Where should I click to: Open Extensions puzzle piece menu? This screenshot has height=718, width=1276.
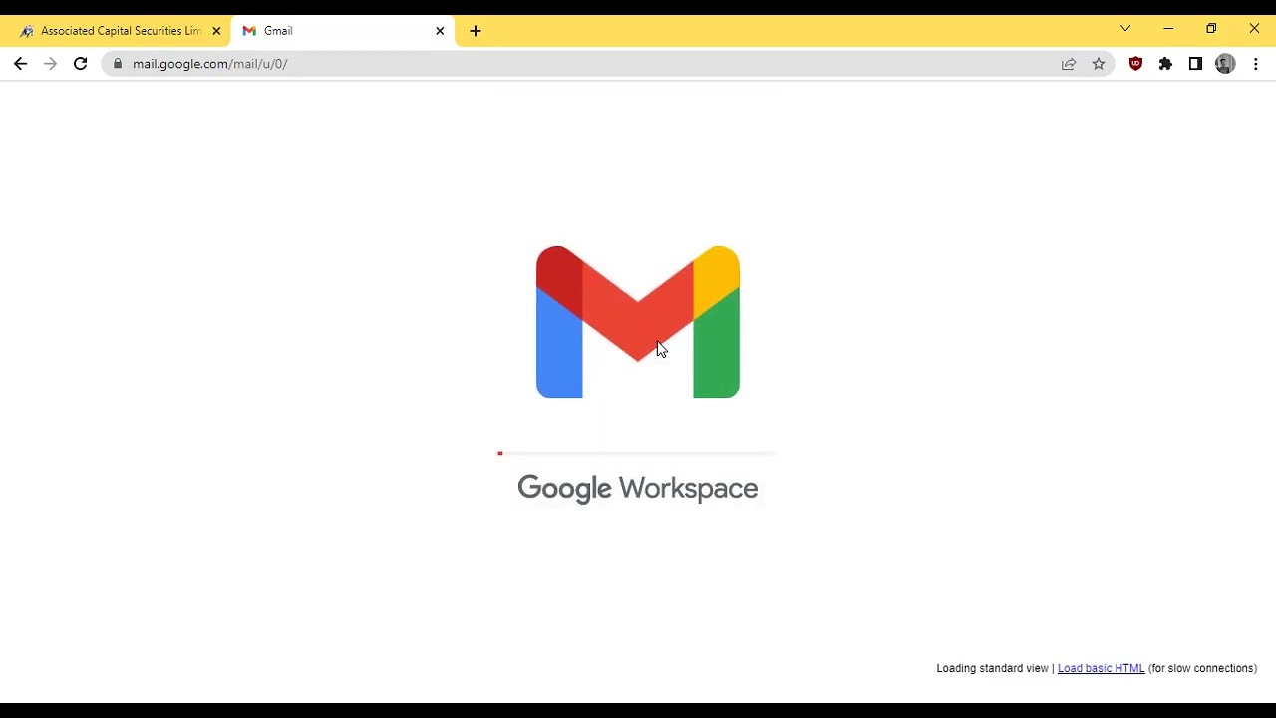point(1165,64)
